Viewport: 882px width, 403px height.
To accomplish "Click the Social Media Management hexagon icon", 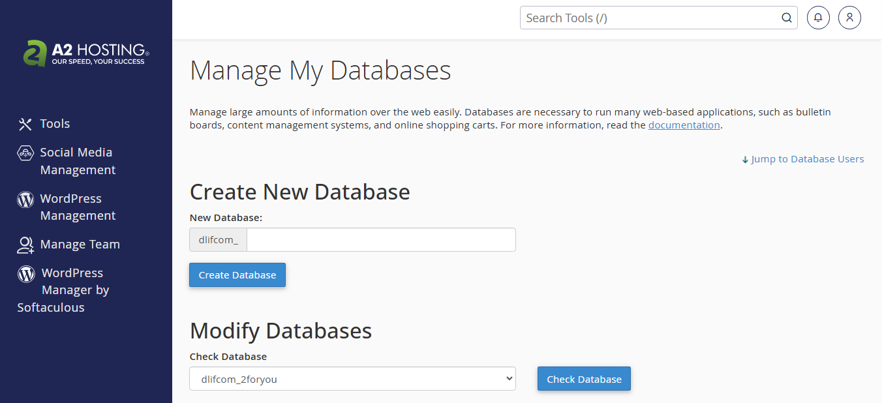I will point(25,153).
